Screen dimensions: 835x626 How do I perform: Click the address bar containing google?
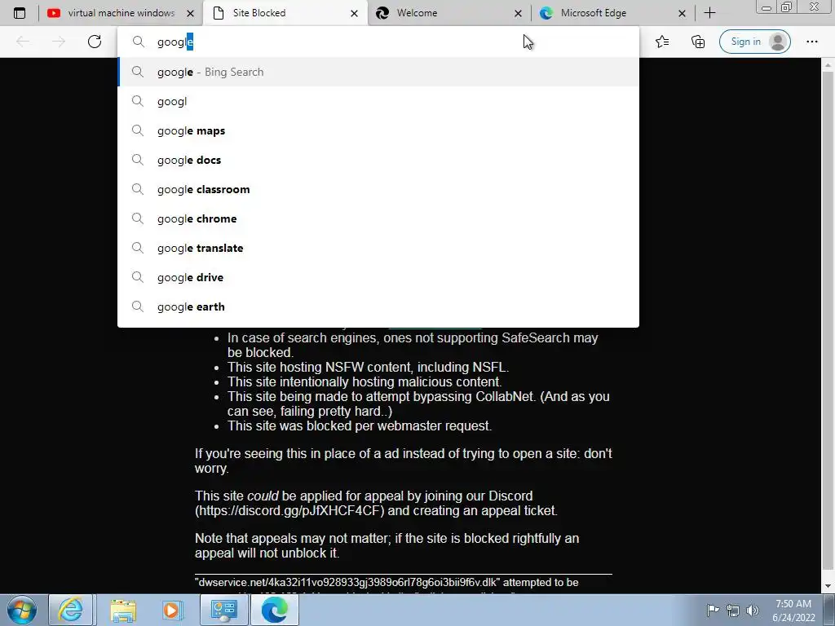point(378,42)
